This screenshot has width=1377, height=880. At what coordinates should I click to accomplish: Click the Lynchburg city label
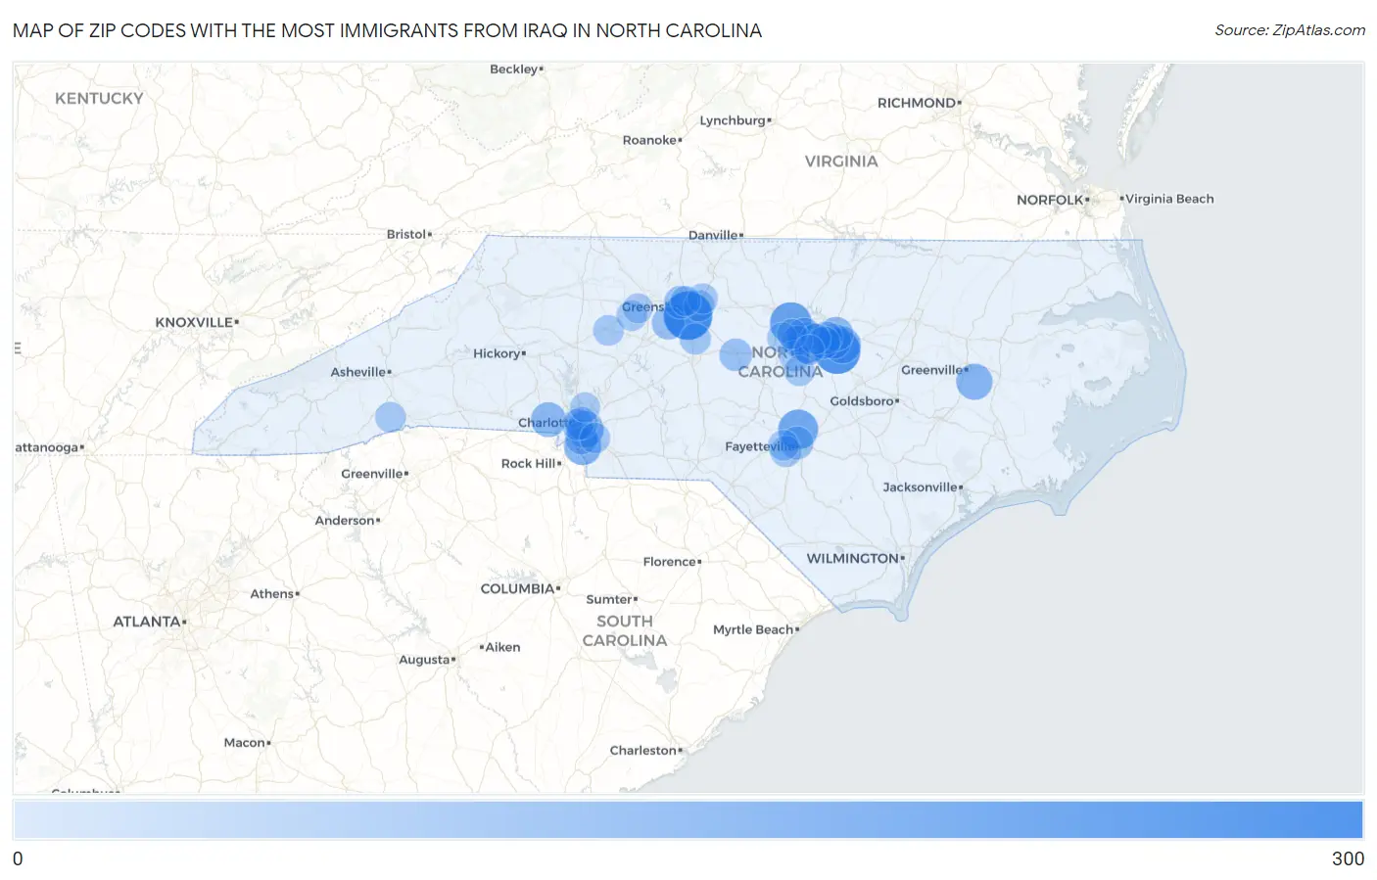733,120
